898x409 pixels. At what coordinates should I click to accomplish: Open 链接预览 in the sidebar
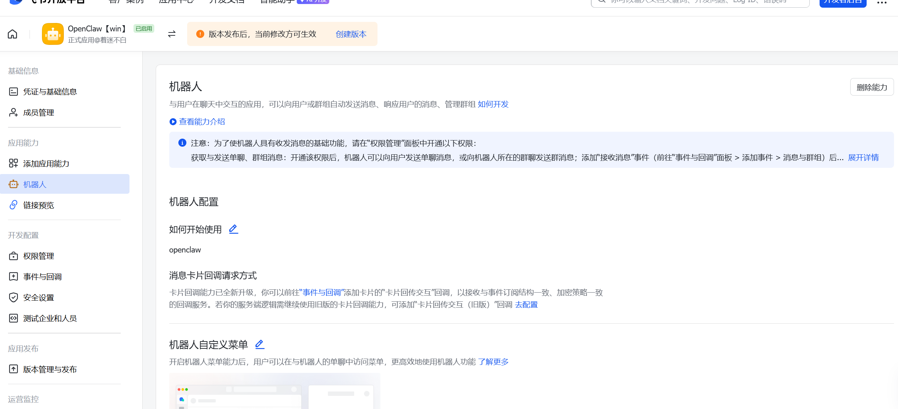(38, 205)
